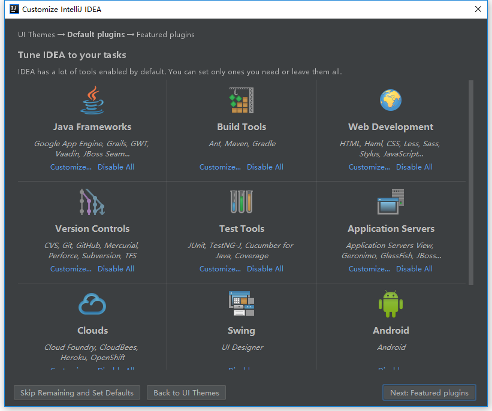Screen dimensions: 492x411
Task: Disable All Web Development plugins
Action: tap(414, 167)
